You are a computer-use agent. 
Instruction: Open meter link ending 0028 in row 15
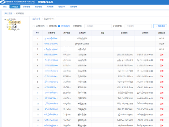pyautogui.click(x=52, y=115)
